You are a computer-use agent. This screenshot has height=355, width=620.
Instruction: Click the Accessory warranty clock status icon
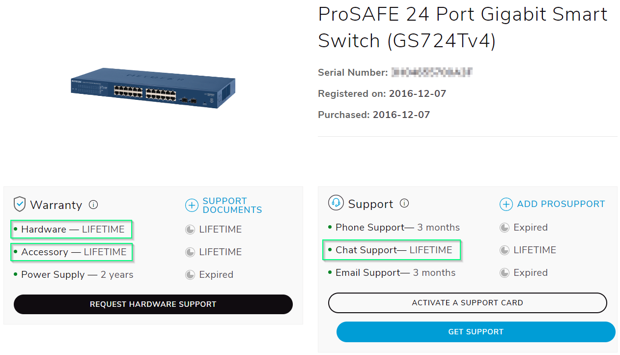point(190,252)
